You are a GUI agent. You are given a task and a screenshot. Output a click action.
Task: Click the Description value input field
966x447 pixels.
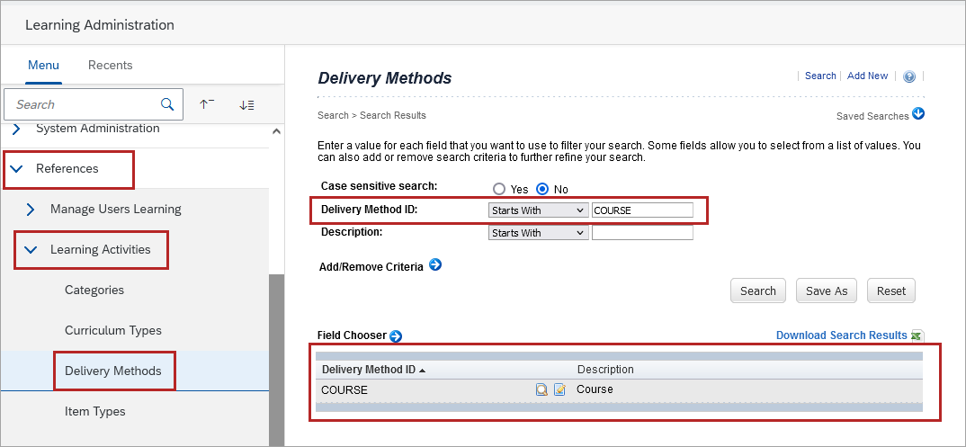click(x=642, y=233)
